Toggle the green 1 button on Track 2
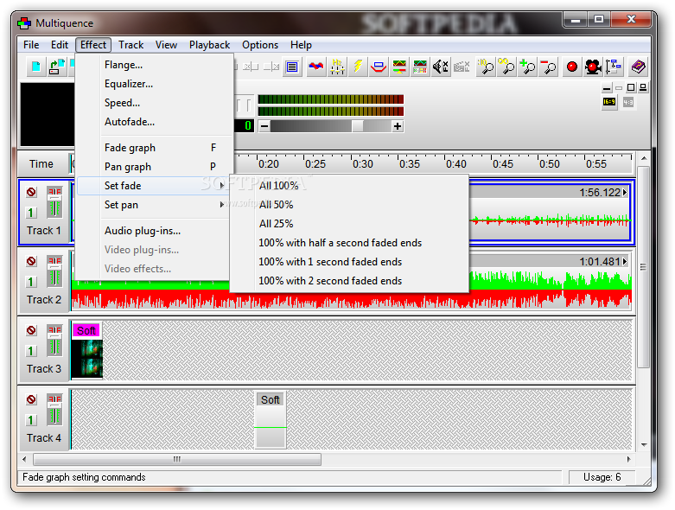 30,282
